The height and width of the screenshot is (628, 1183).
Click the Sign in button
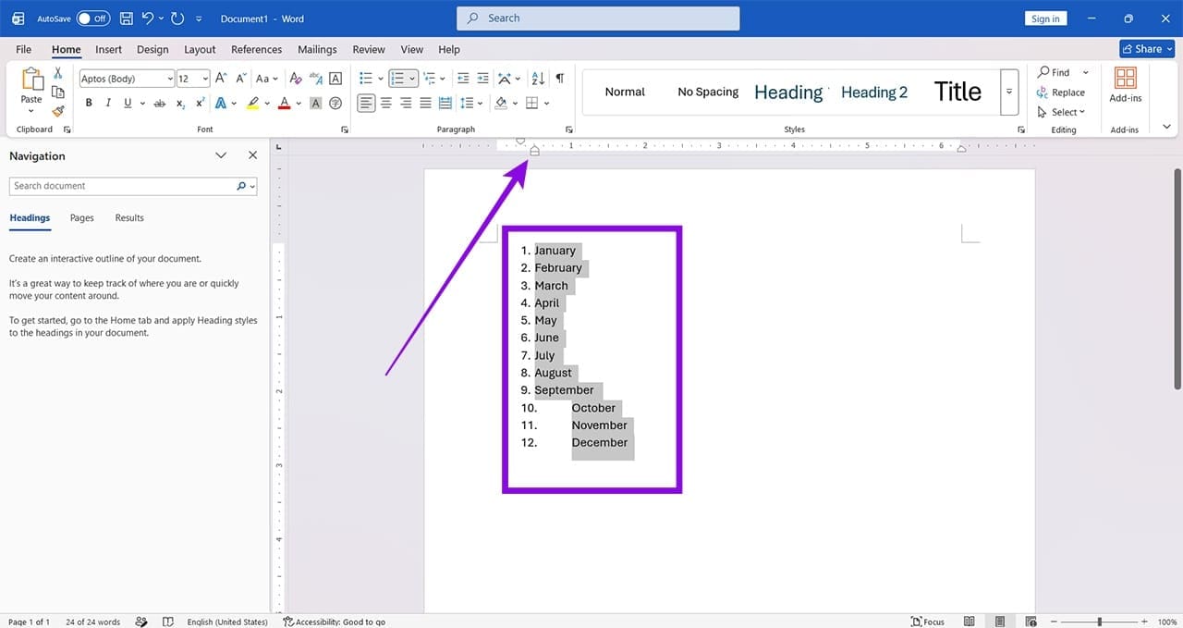click(x=1045, y=18)
